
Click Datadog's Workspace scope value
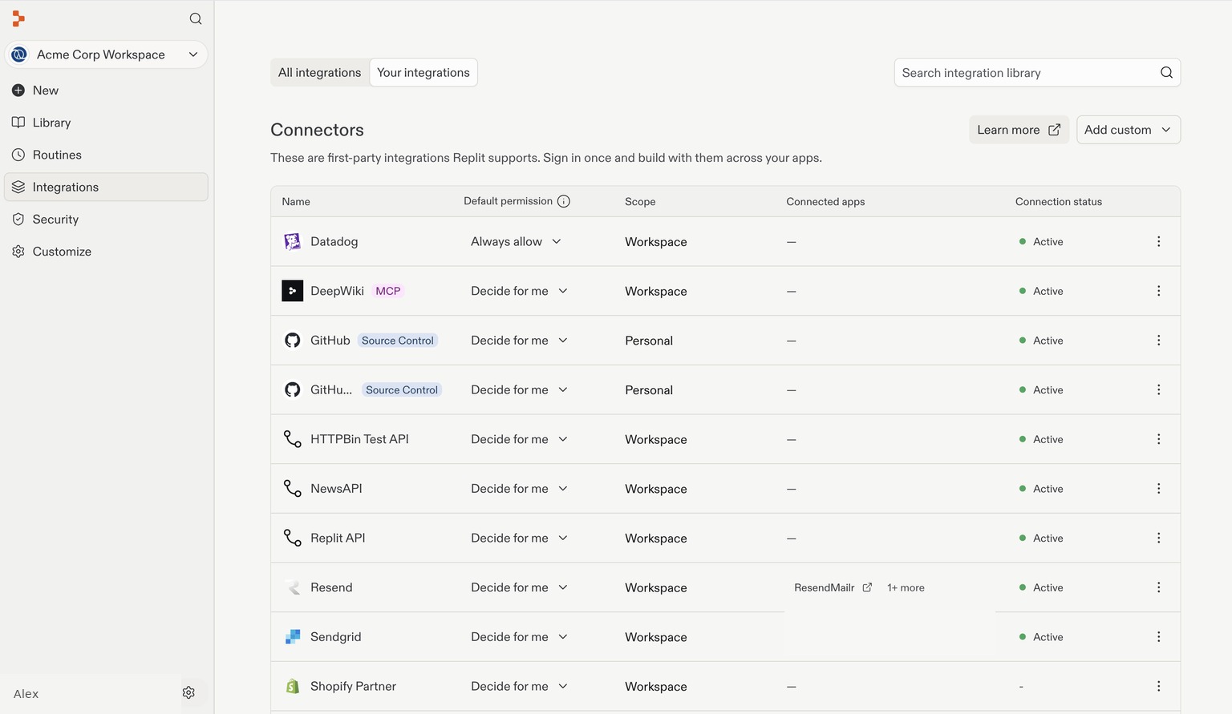coord(656,242)
